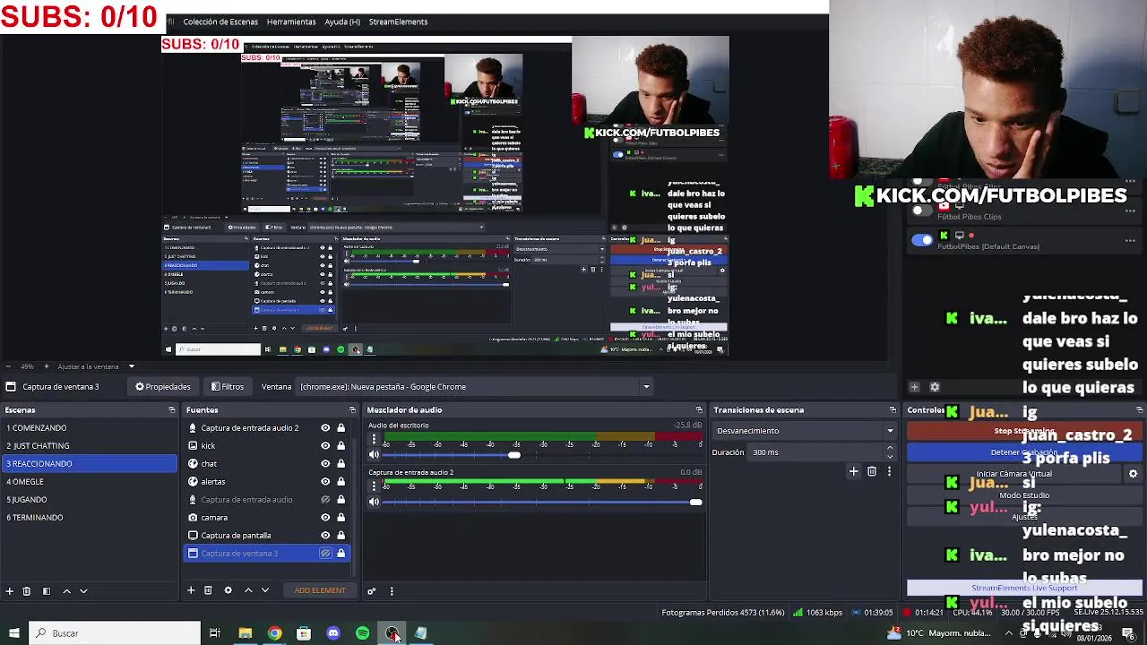Hide the camara source
The height and width of the screenshot is (645, 1147).
(x=325, y=518)
